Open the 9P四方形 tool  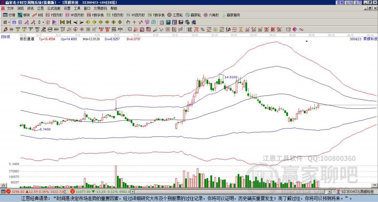click(x=75, y=15)
